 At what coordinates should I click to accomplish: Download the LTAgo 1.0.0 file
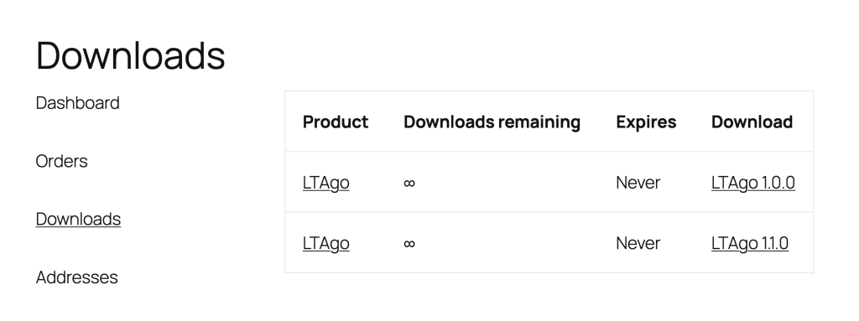[752, 183]
